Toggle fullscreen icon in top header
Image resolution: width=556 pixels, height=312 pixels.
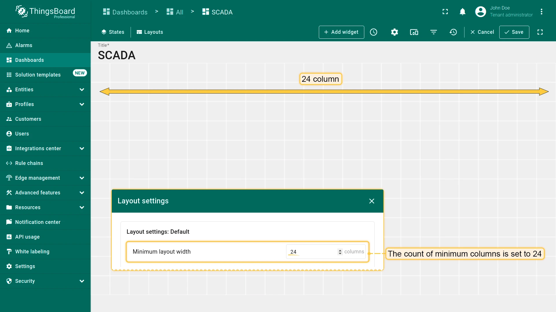(445, 12)
